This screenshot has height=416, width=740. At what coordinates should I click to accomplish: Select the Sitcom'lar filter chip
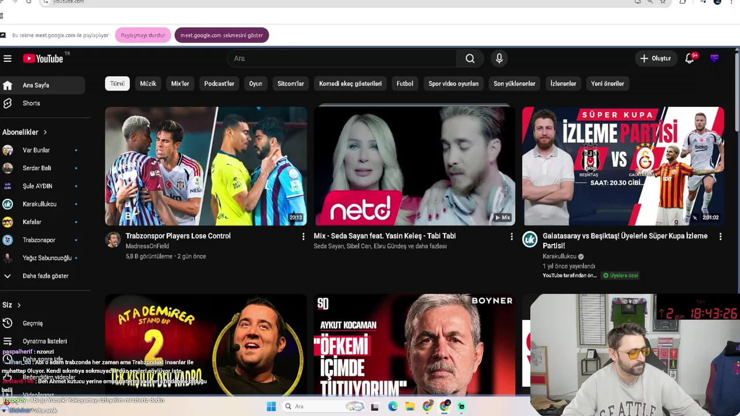pos(291,84)
